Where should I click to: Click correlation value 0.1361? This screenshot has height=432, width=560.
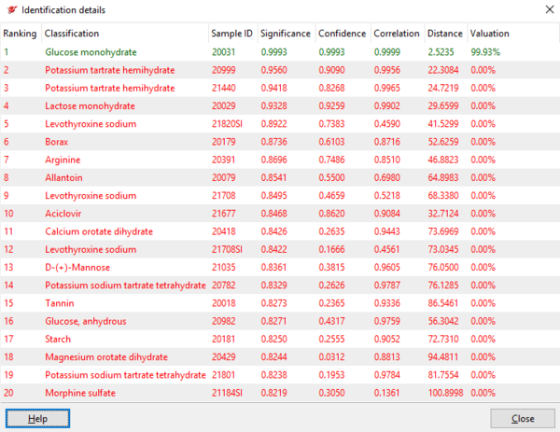point(387,393)
